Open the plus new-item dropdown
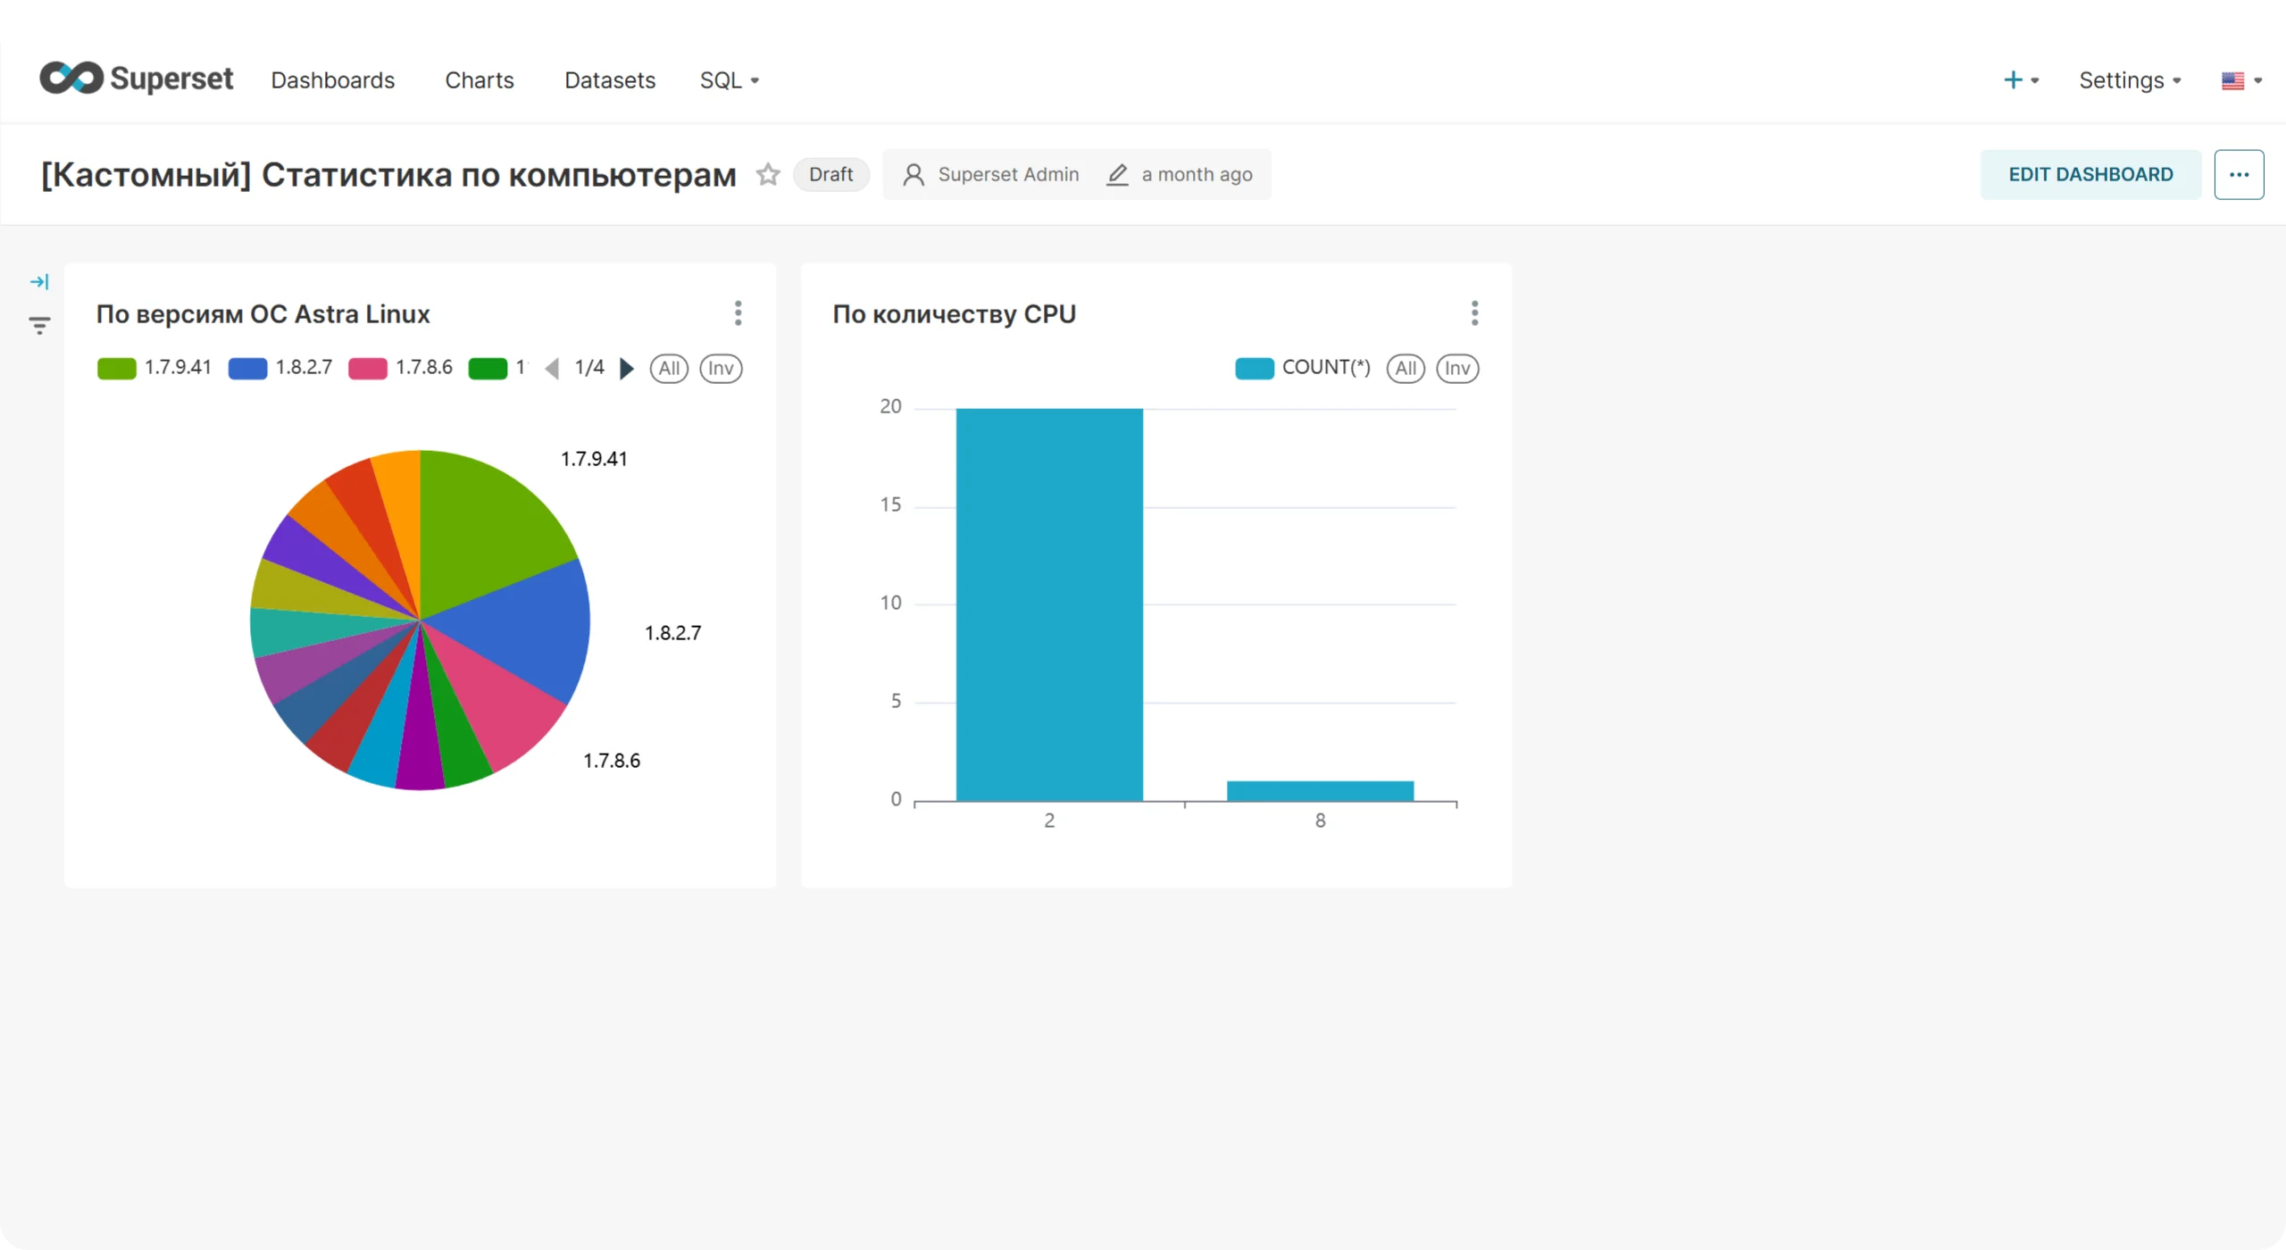This screenshot has height=1250, width=2286. (2022, 80)
